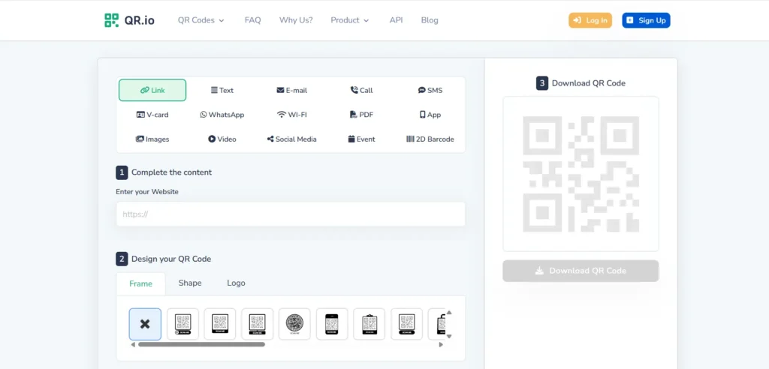Choose the Text QR type
The image size is (769, 369).
[x=222, y=90]
